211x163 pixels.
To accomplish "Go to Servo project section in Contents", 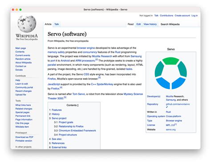I will (59, 118).
